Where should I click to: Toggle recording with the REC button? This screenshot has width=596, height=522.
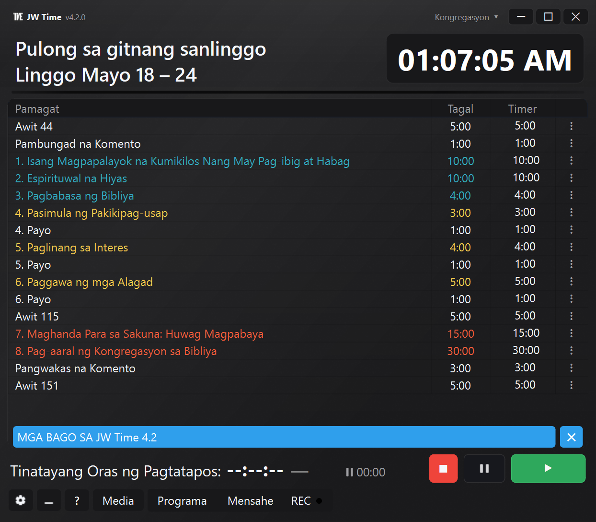click(x=307, y=500)
